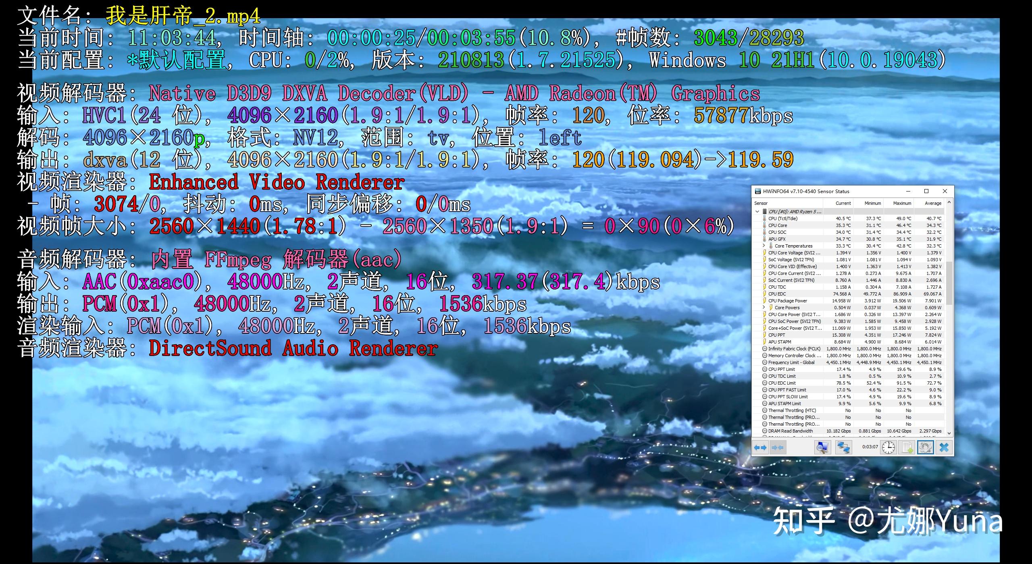
Task: Click the thermometer icon beside CPU (Tctl/Tdie)
Action: tap(764, 219)
